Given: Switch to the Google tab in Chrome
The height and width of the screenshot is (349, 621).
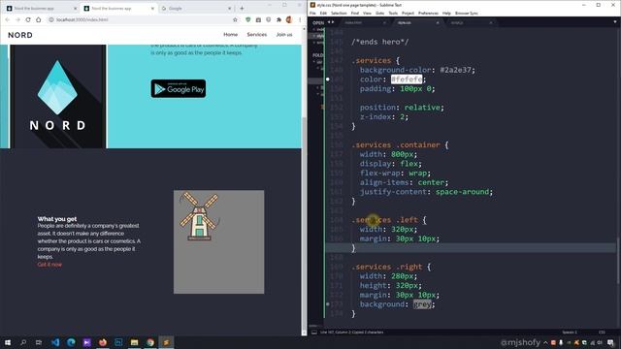Looking at the screenshot, I should click(x=196, y=9).
